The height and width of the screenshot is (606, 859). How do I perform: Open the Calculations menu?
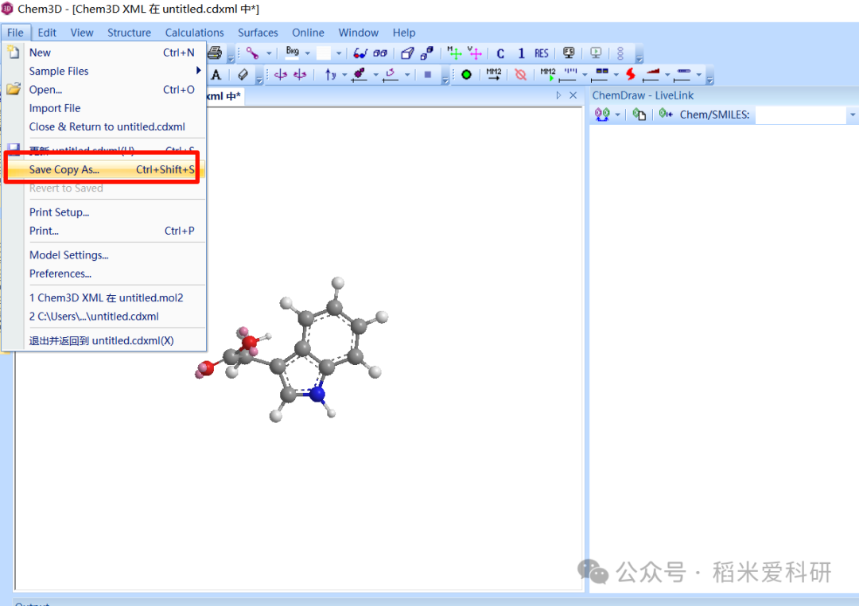point(194,33)
